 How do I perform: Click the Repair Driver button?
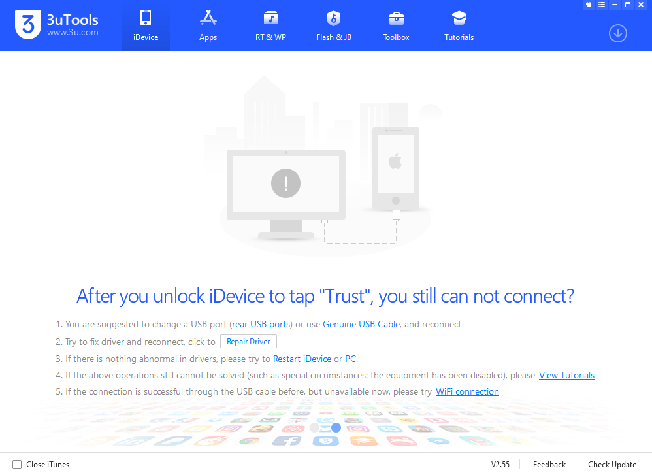click(248, 342)
